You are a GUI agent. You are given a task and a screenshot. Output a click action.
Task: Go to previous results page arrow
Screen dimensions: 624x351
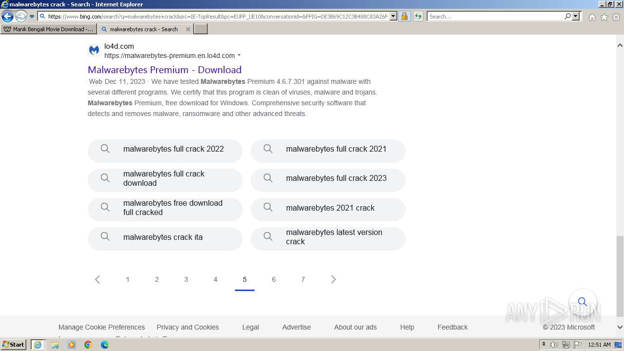[x=97, y=279]
